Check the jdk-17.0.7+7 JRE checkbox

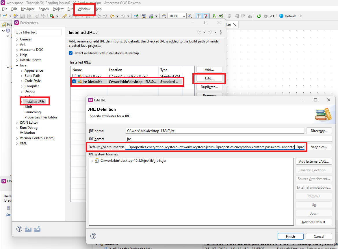74,76
